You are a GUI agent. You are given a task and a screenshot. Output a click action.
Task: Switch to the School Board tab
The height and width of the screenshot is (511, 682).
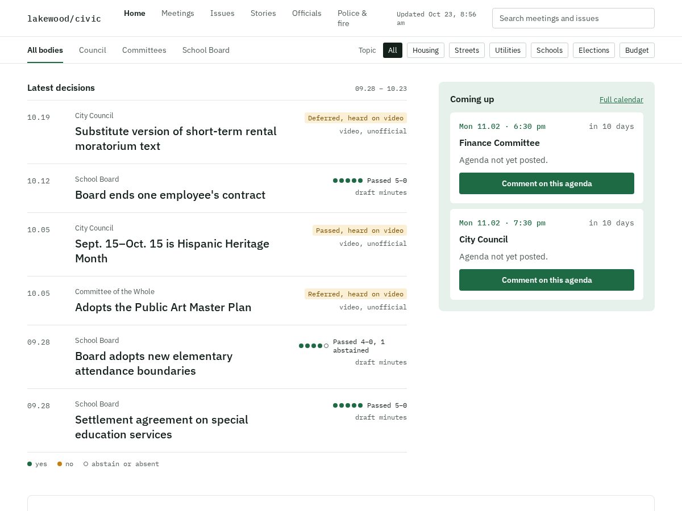(206, 50)
